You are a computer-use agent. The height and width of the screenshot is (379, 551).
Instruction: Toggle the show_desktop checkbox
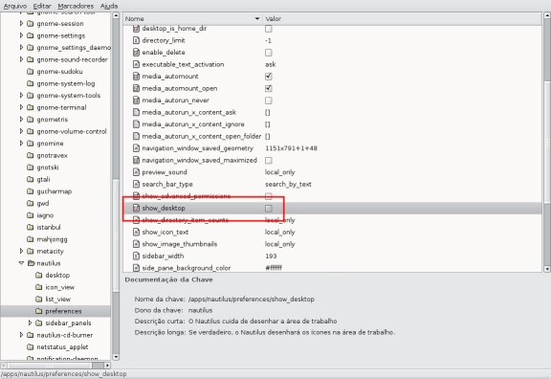(269, 209)
